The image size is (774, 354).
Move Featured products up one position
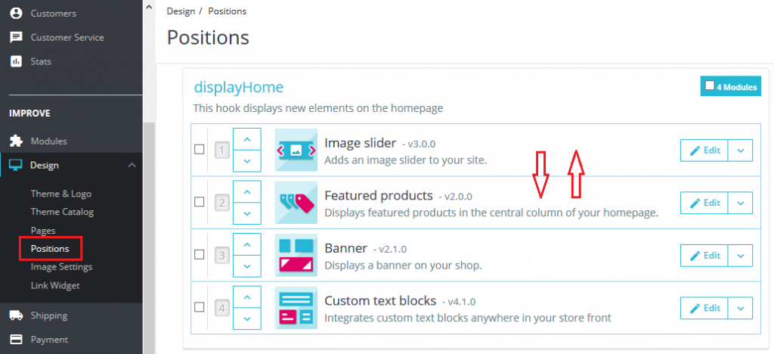point(247,192)
